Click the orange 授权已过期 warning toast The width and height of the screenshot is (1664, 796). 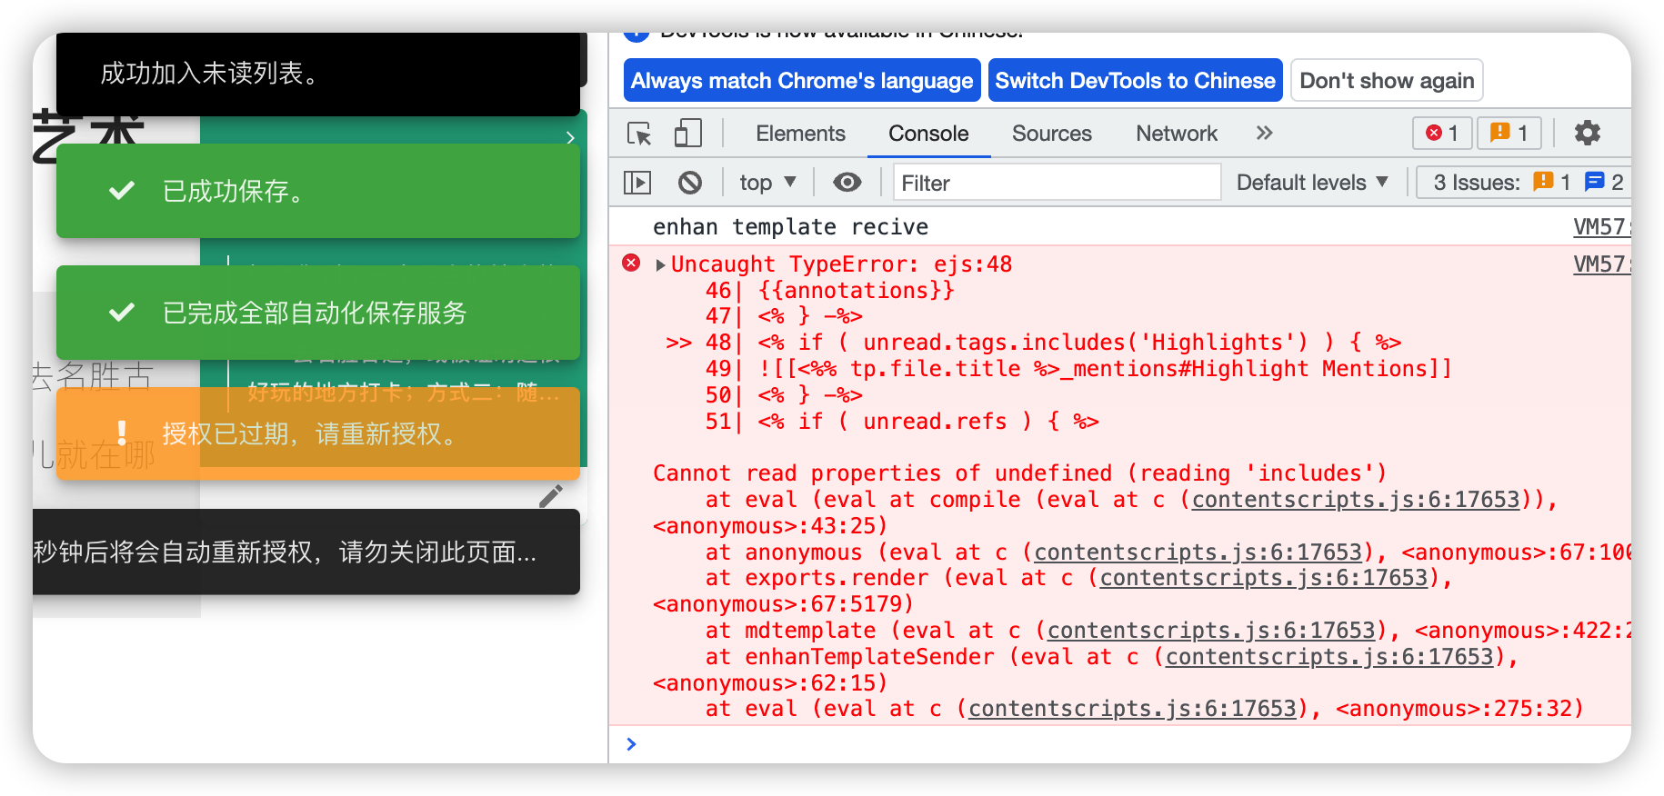coord(317,433)
